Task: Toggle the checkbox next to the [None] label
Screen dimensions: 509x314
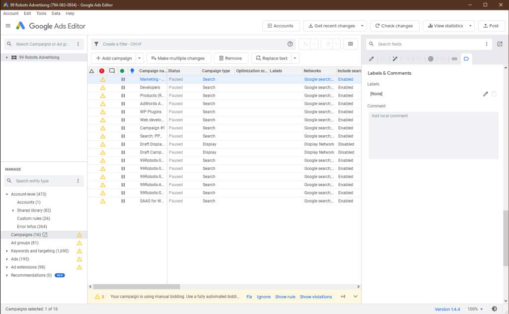Action: point(494,94)
